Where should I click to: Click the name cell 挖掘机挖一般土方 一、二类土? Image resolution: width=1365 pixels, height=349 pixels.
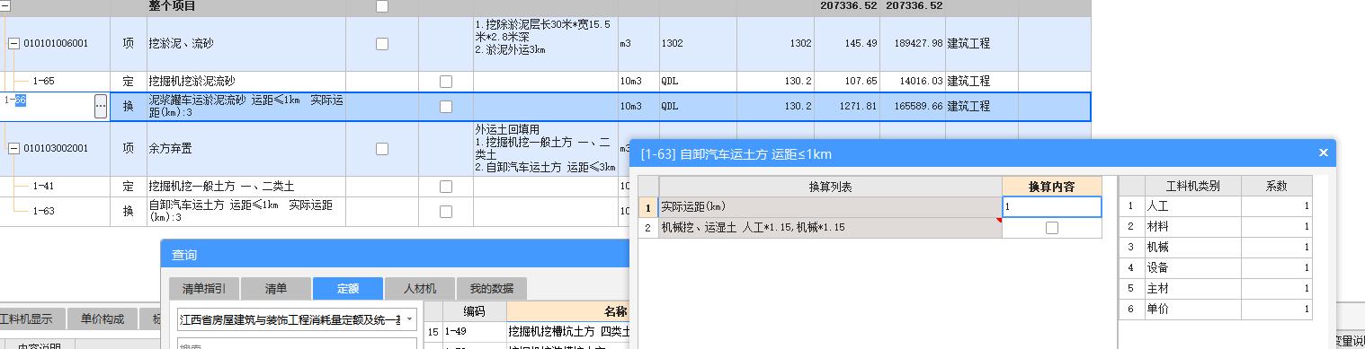coord(245,187)
